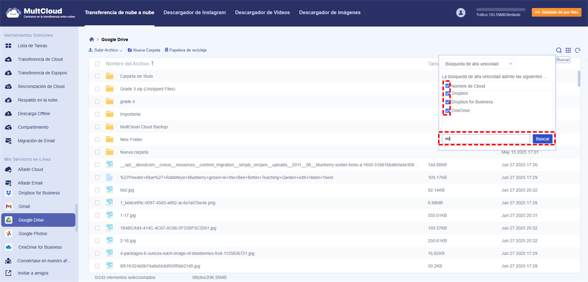Check the box for grade 4 folder
Screen dimensions: 588x282
pos(97,101)
